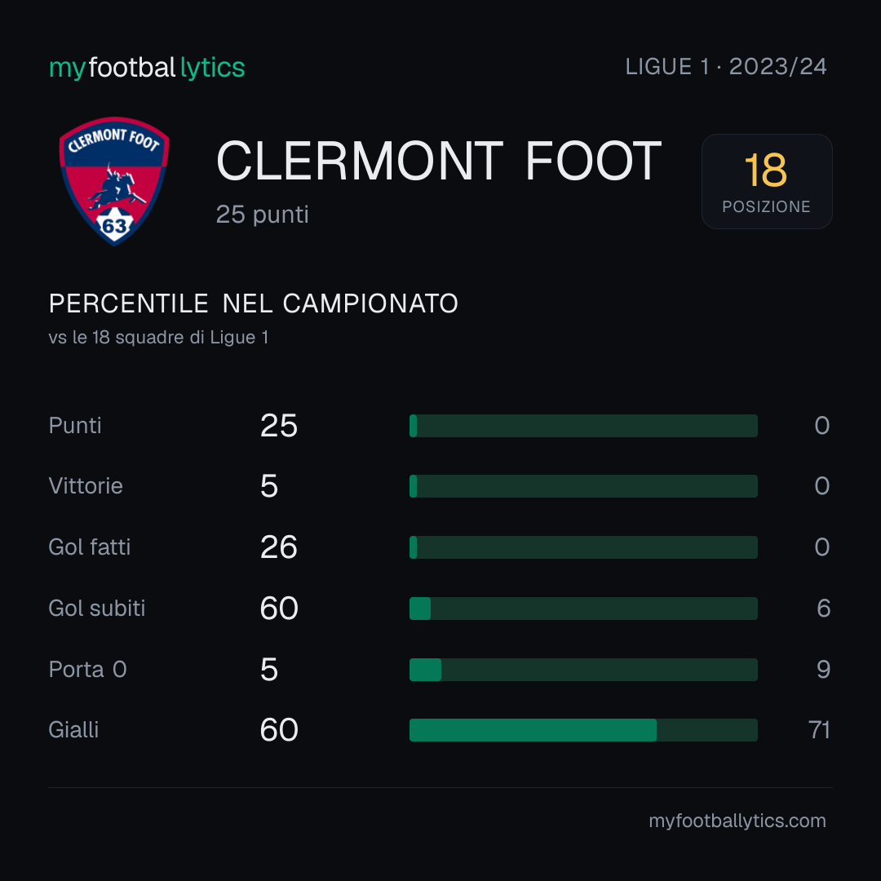Select the Vittorie percentile bar

click(x=583, y=486)
